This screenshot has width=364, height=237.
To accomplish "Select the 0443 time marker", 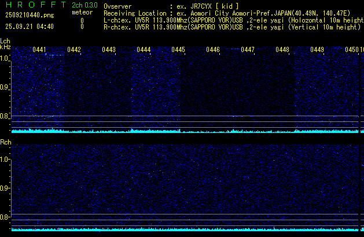I will click(x=109, y=50).
